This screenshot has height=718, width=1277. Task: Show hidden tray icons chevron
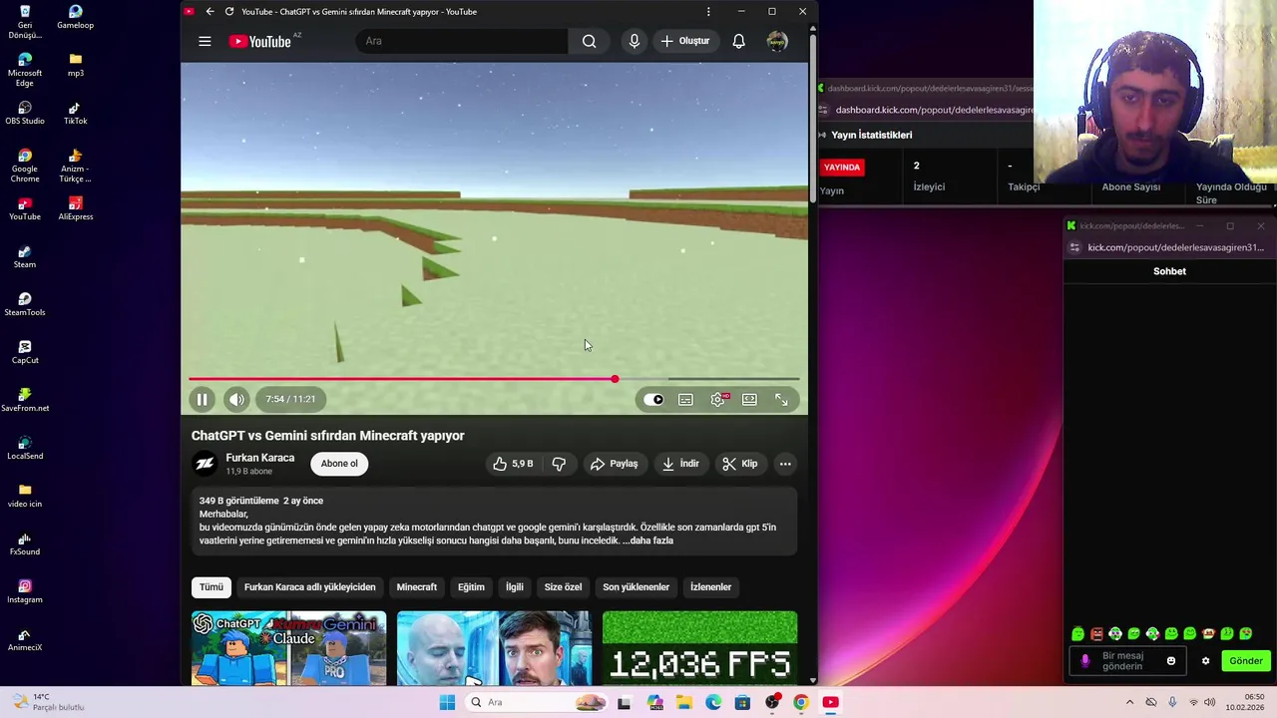pos(1129,702)
